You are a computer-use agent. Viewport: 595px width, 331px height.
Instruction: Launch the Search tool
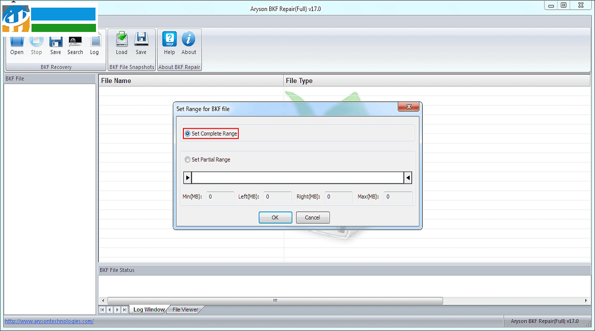75,43
